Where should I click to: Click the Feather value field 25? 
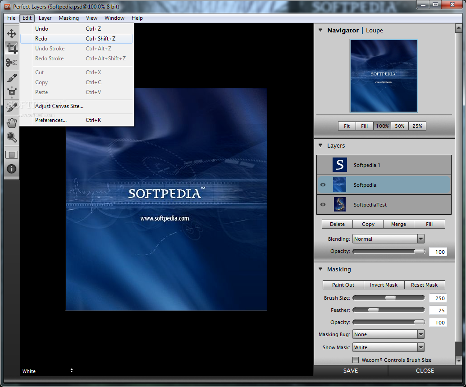[438, 310]
